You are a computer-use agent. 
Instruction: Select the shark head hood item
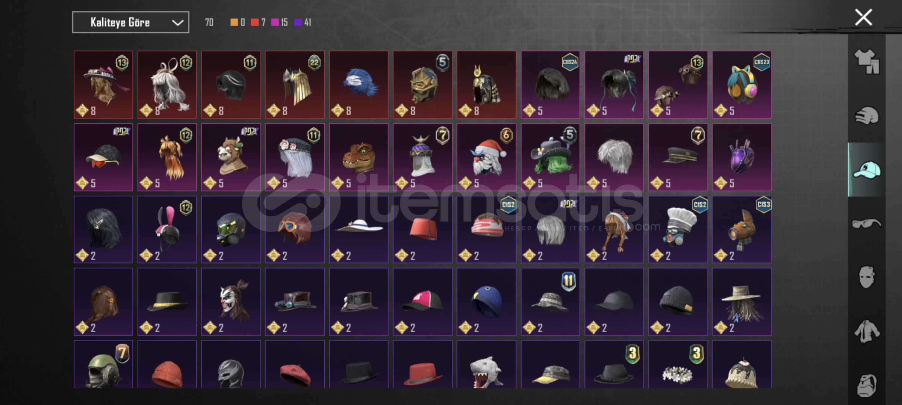486,364
